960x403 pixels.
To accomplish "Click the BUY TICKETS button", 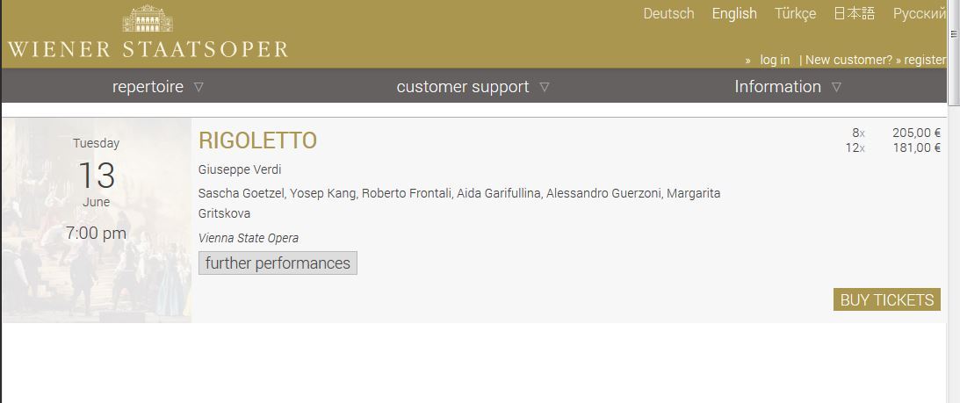I will coord(886,299).
